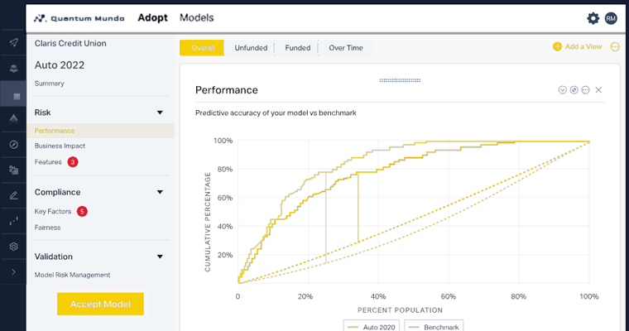Collapse the Risk section

[x=160, y=113]
